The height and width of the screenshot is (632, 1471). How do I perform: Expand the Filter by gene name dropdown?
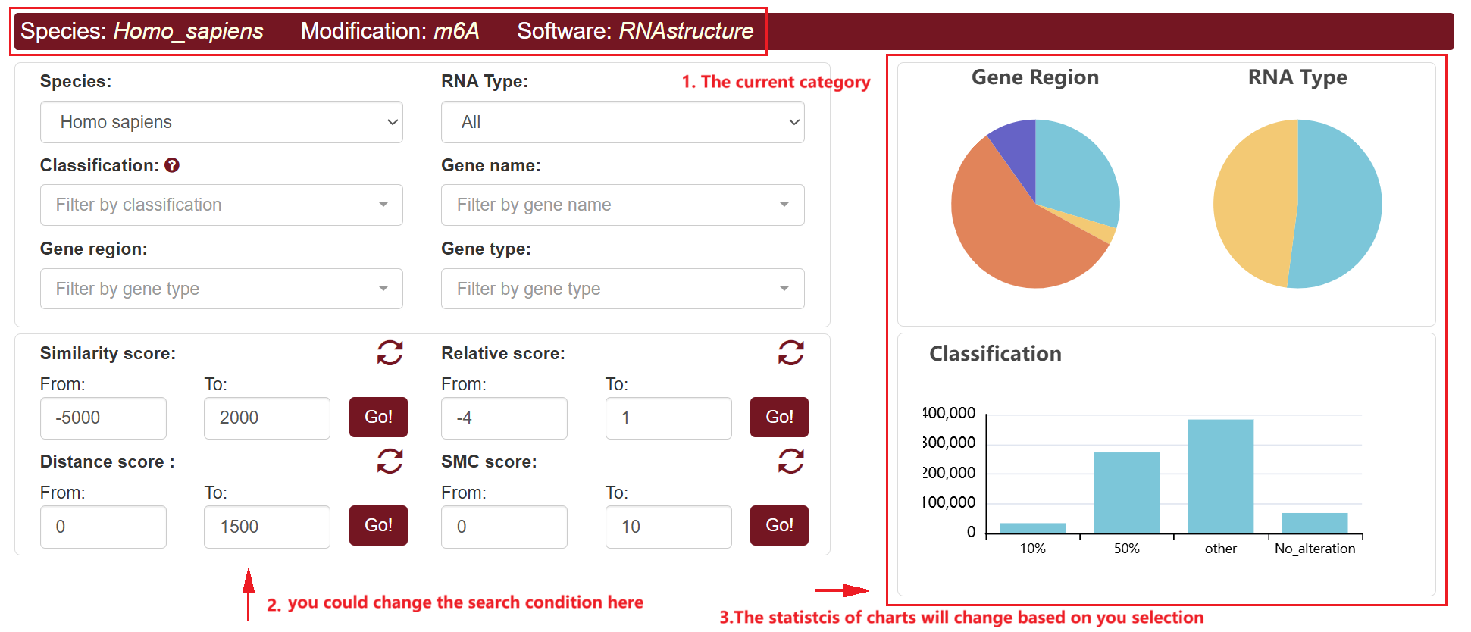click(622, 205)
